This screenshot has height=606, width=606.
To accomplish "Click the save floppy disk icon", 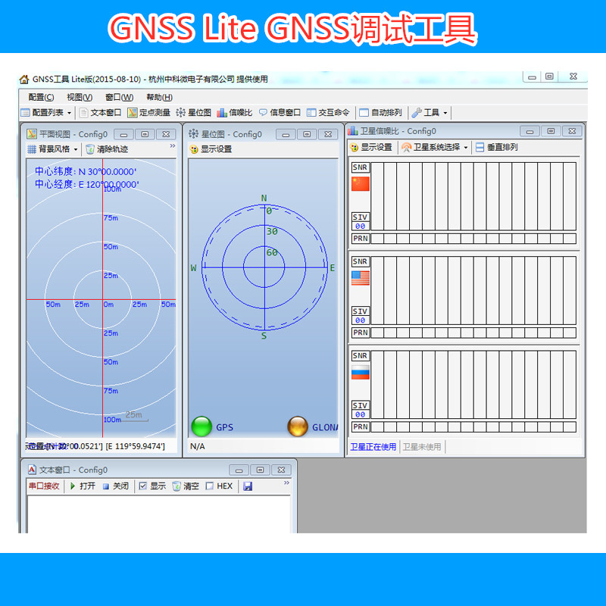I will pos(248,486).
